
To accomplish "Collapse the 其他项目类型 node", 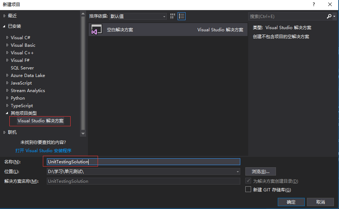I will (7, 113).
